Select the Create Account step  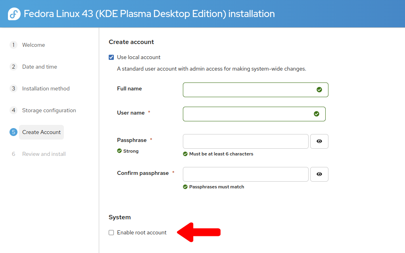[x=41, y=132]
